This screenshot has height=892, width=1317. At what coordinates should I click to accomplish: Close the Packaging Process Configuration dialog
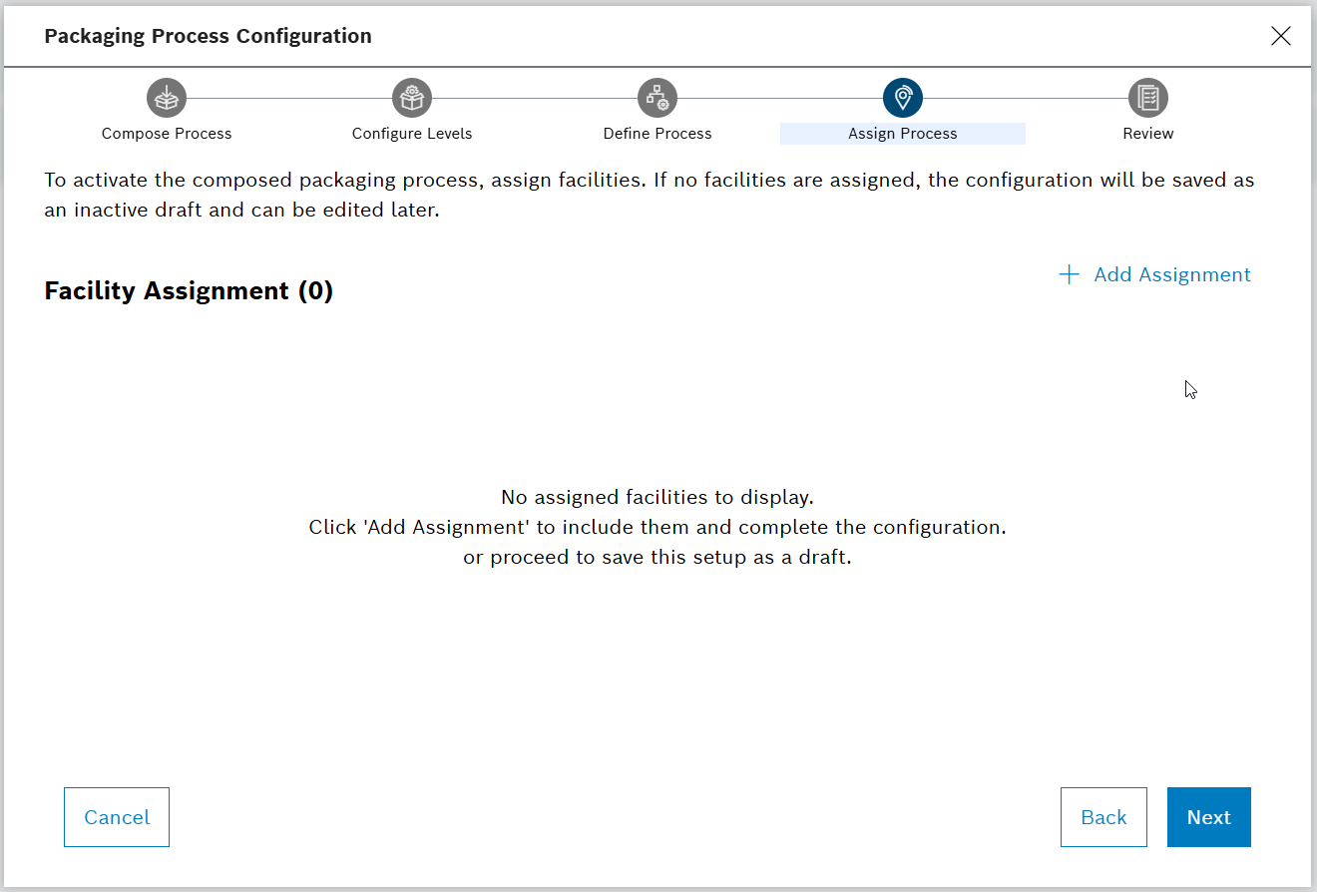tap(1281, 35)
